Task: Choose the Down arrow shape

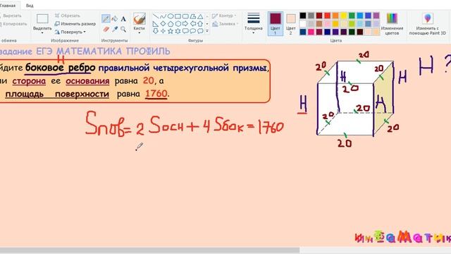Action: [156, 31]
